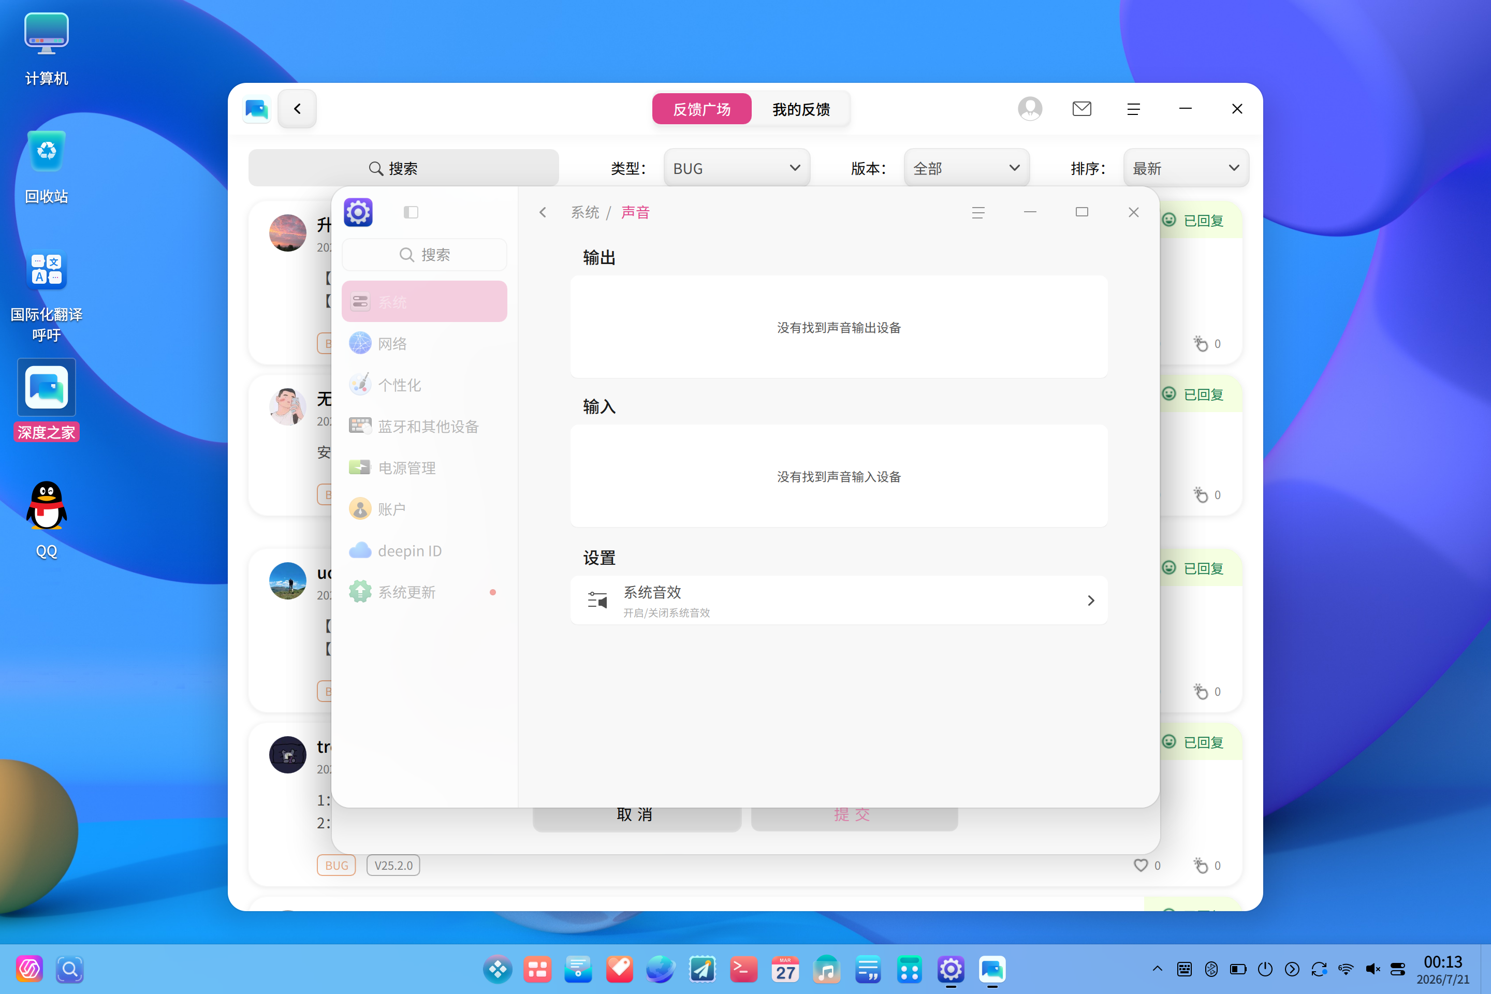Open the hamburger menu in feedback window
This screenshot has width=1491, height=994.
click(x=1133, y=109)
